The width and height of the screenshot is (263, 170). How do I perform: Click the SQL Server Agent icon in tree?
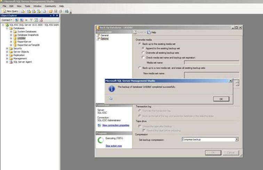[11, 62]
